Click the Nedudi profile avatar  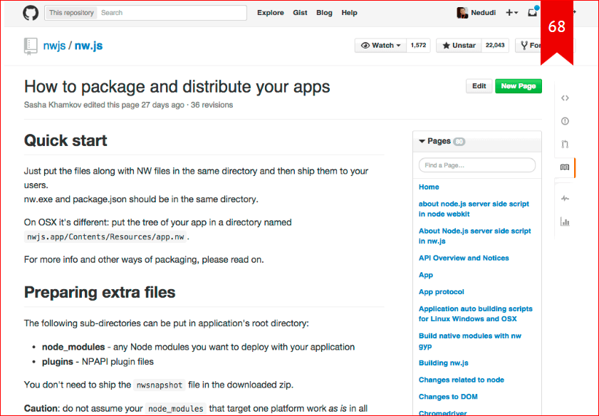[462, 13]
